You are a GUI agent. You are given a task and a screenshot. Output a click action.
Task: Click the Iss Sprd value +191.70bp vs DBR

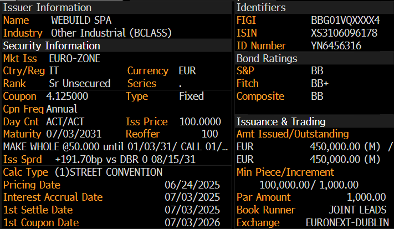pos(125,160)
